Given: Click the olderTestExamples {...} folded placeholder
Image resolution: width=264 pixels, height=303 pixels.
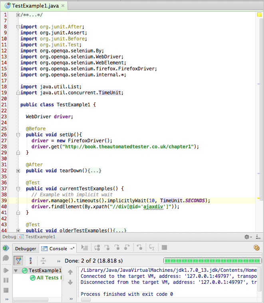Looking at the screenshot, I should [x=120, y=230].
